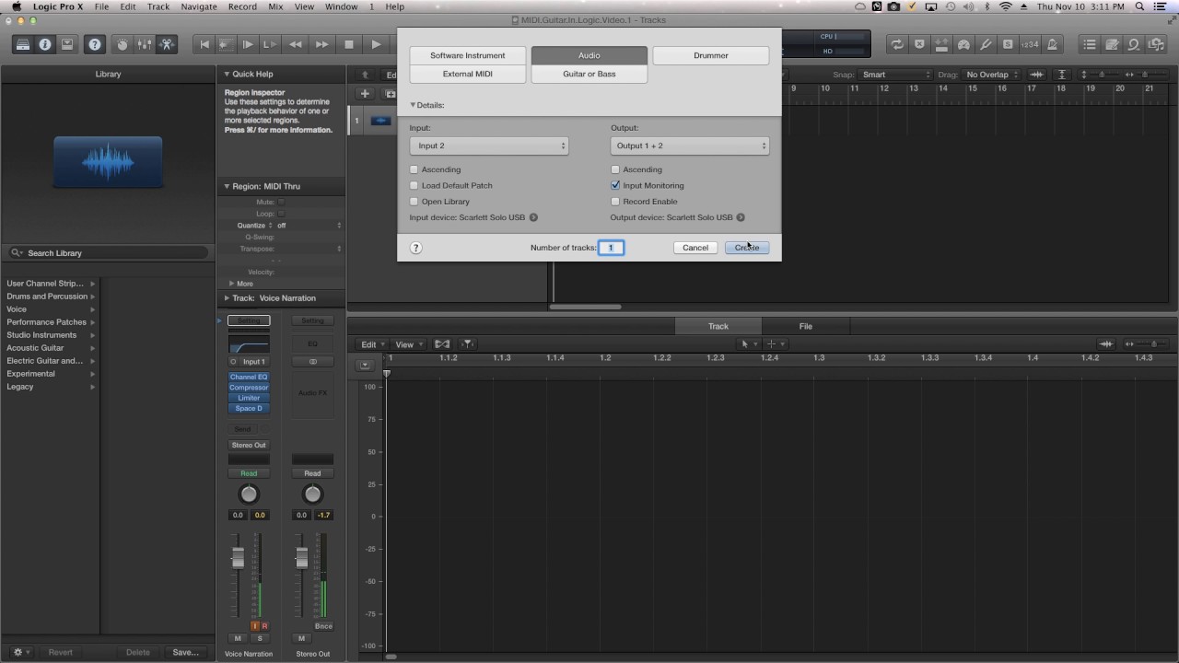Open the List Editors button
1179x663 pixels.
click(1090, 44)
